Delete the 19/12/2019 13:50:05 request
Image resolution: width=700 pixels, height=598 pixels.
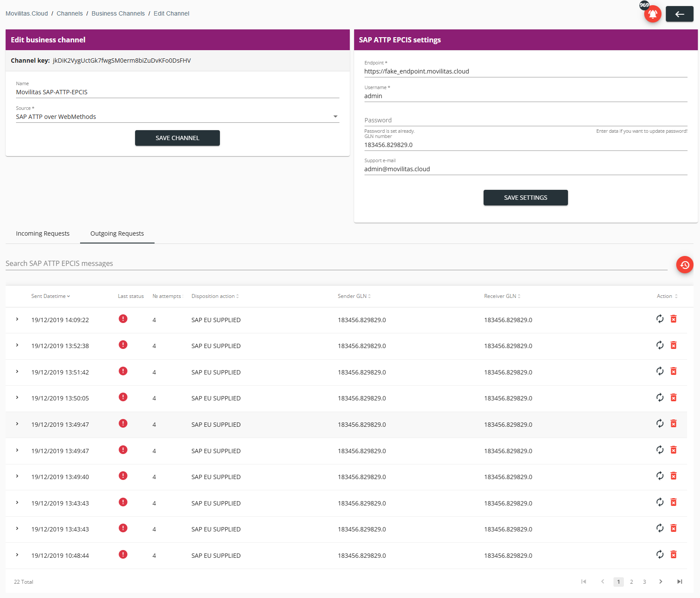(x=674, y=397)
